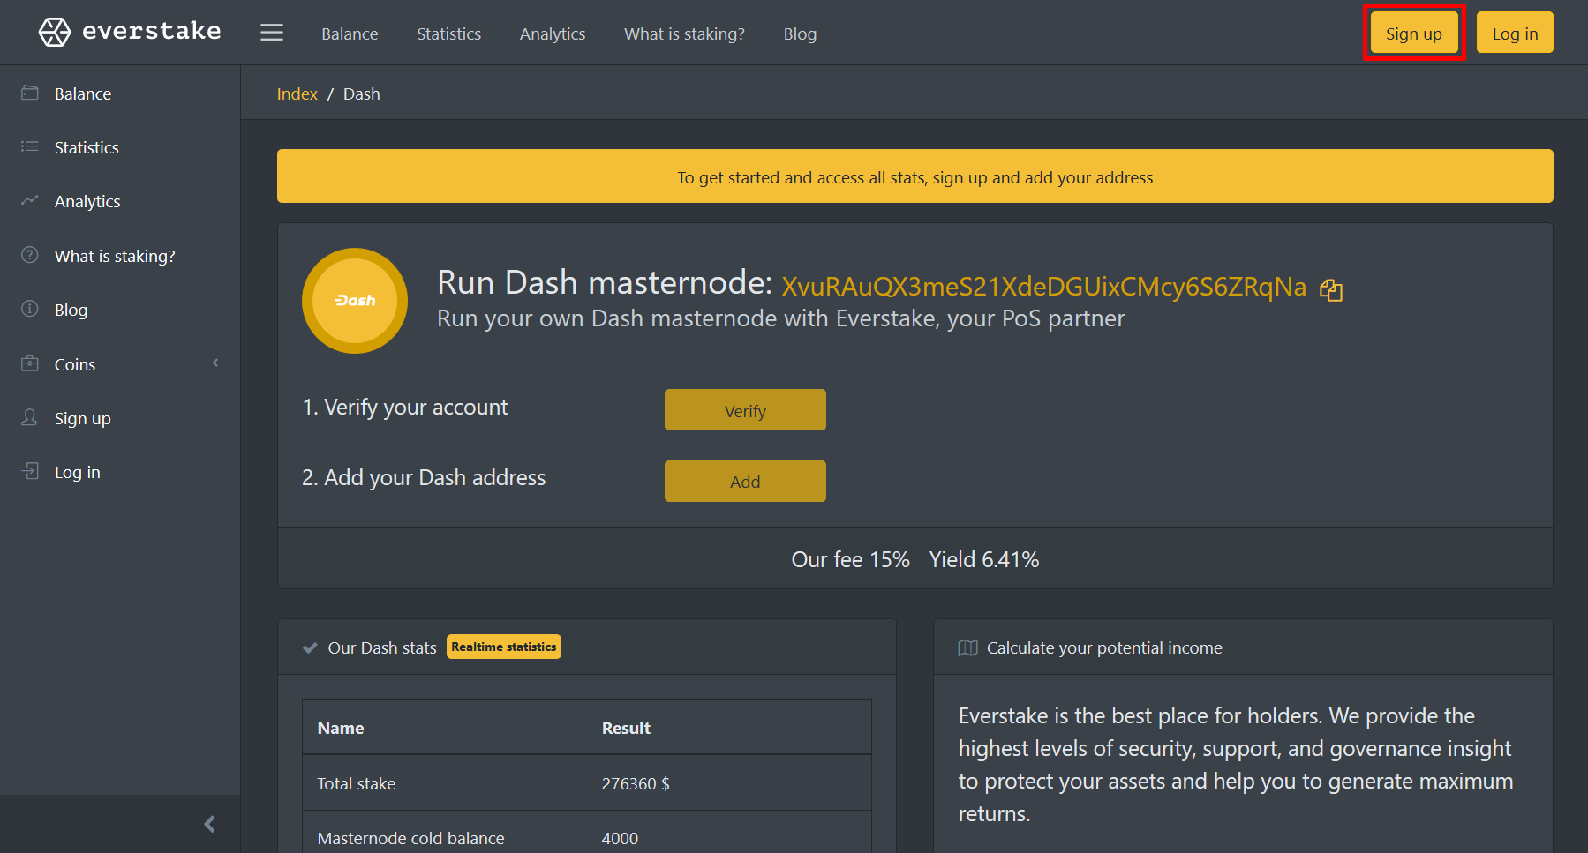
Task: Click the Add Dash address button
Action: click(x=745, y=482)
